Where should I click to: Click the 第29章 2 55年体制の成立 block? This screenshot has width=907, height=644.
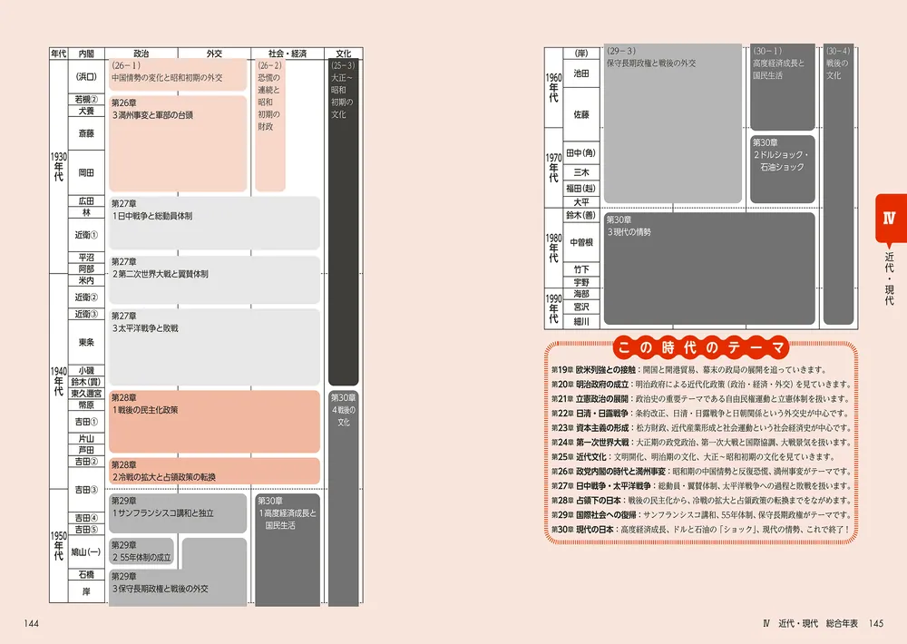pos(141,551)
